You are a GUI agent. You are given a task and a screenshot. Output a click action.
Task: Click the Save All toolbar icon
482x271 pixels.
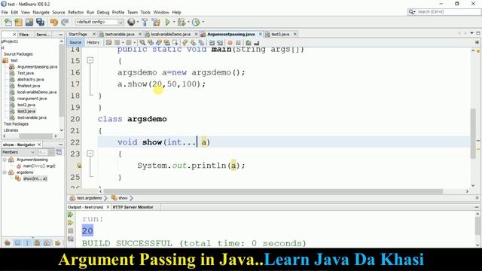[x=40, y=22]
